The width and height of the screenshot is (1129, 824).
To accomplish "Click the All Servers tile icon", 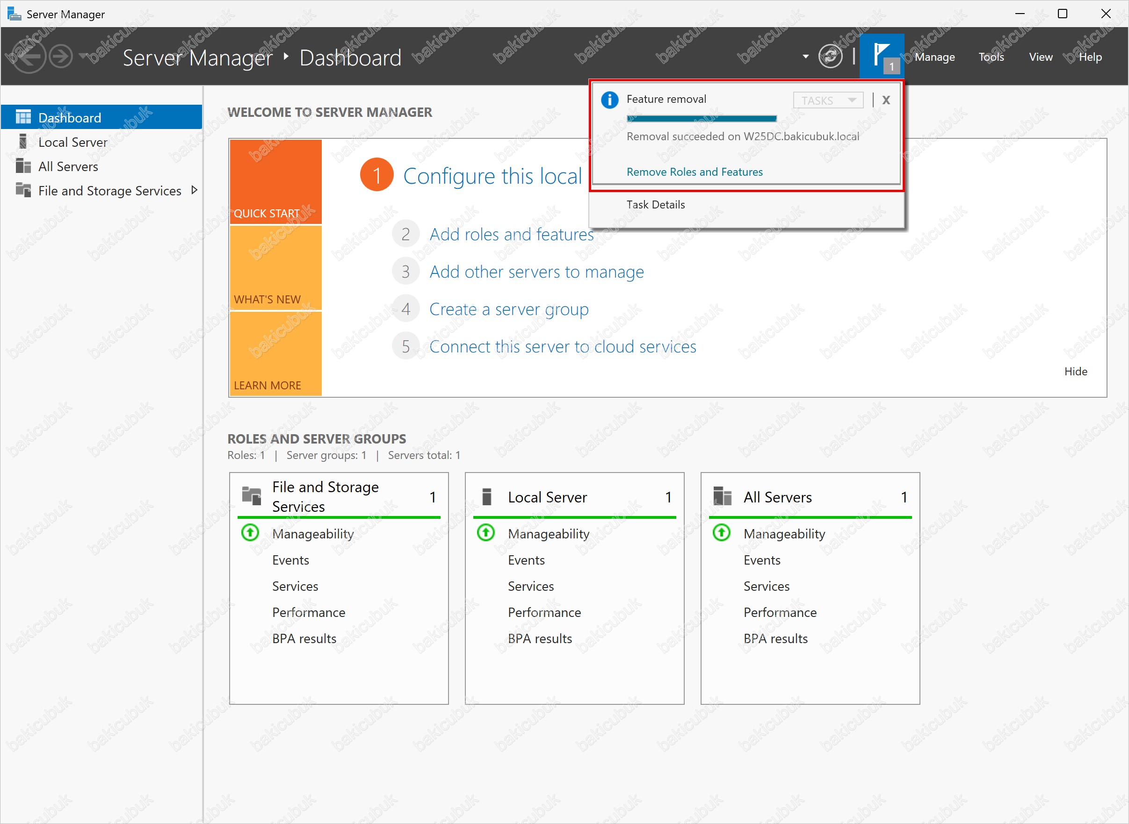I will pyautogui.click(x=722, y=496).
